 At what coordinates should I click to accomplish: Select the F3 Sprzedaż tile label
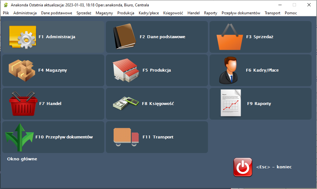[x=260, y=37]
